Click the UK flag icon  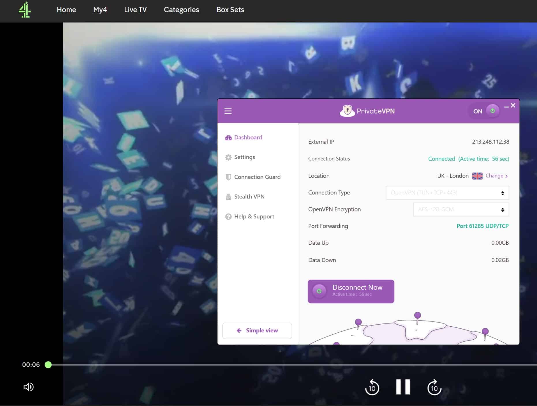477,176
